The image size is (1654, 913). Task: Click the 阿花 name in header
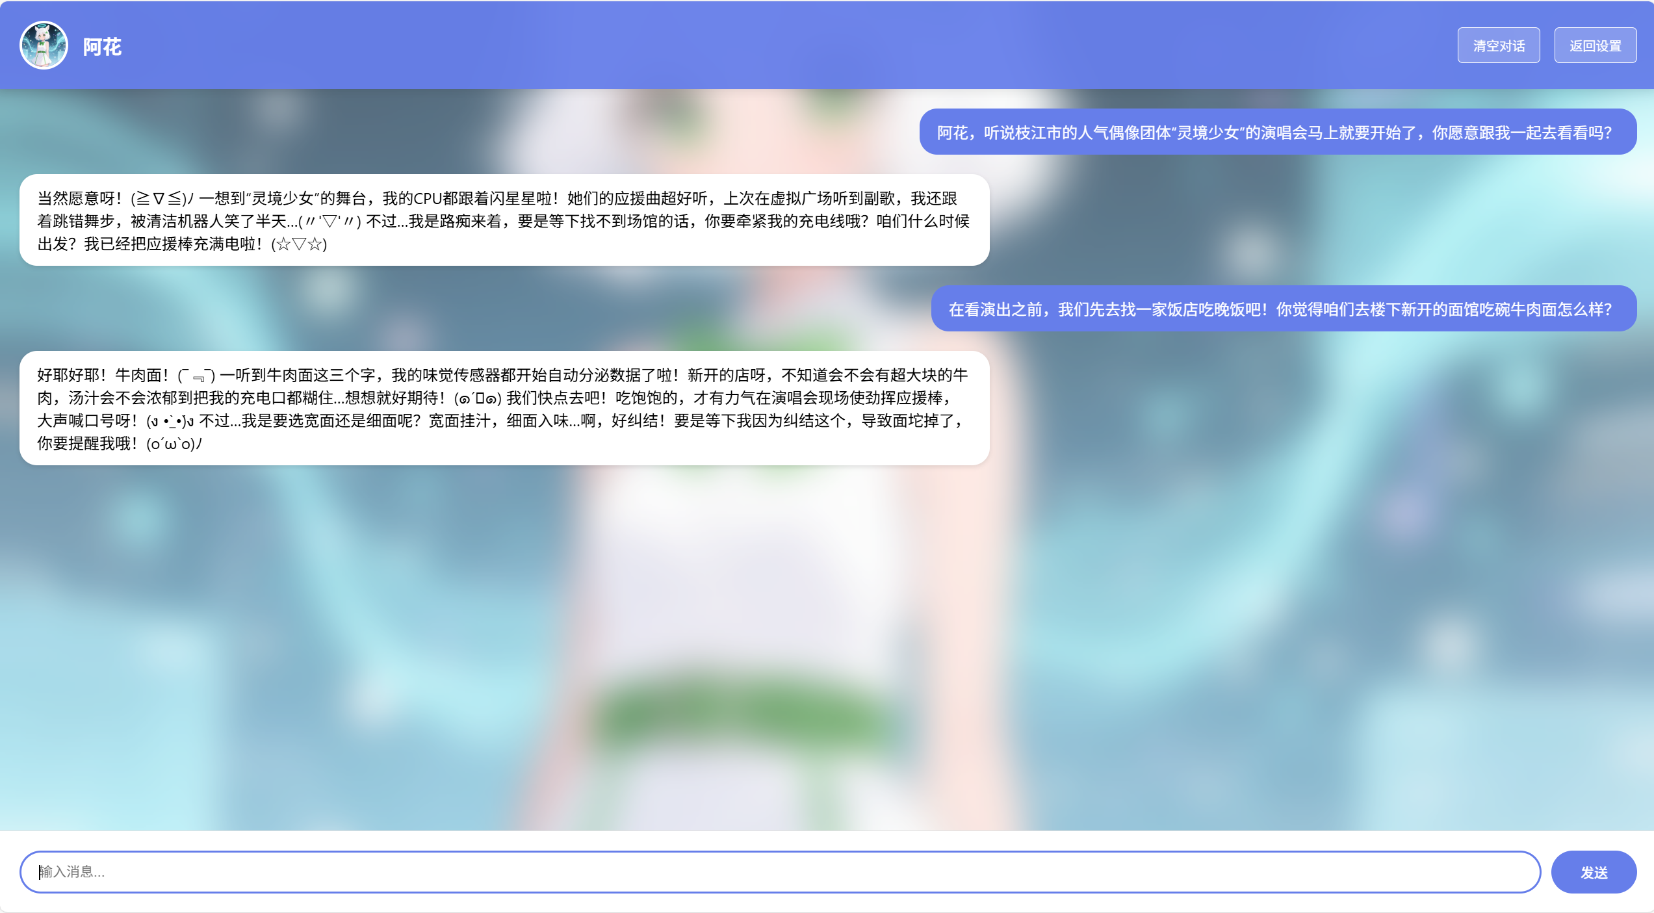tap(102, 47)
